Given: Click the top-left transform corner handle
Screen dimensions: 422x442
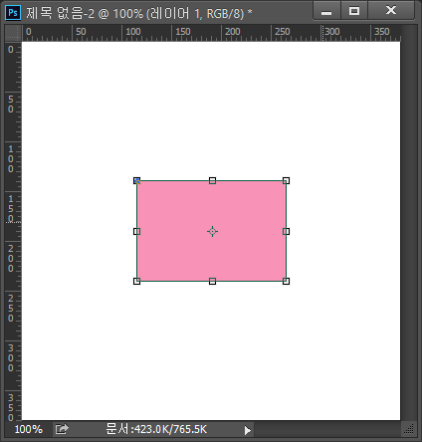Looking at the screenshot, I should (x=136, y=180).
